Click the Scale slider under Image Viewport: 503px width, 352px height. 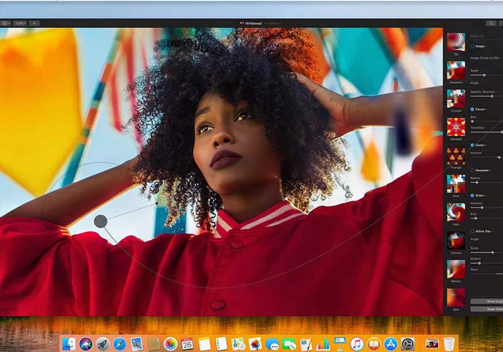[485, 75]
